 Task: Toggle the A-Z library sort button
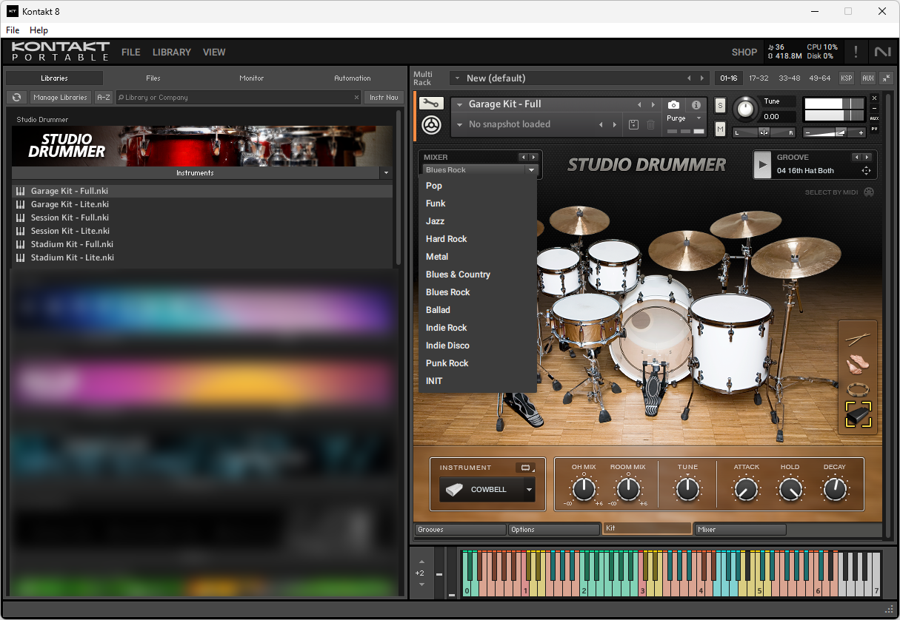(104, 97)
